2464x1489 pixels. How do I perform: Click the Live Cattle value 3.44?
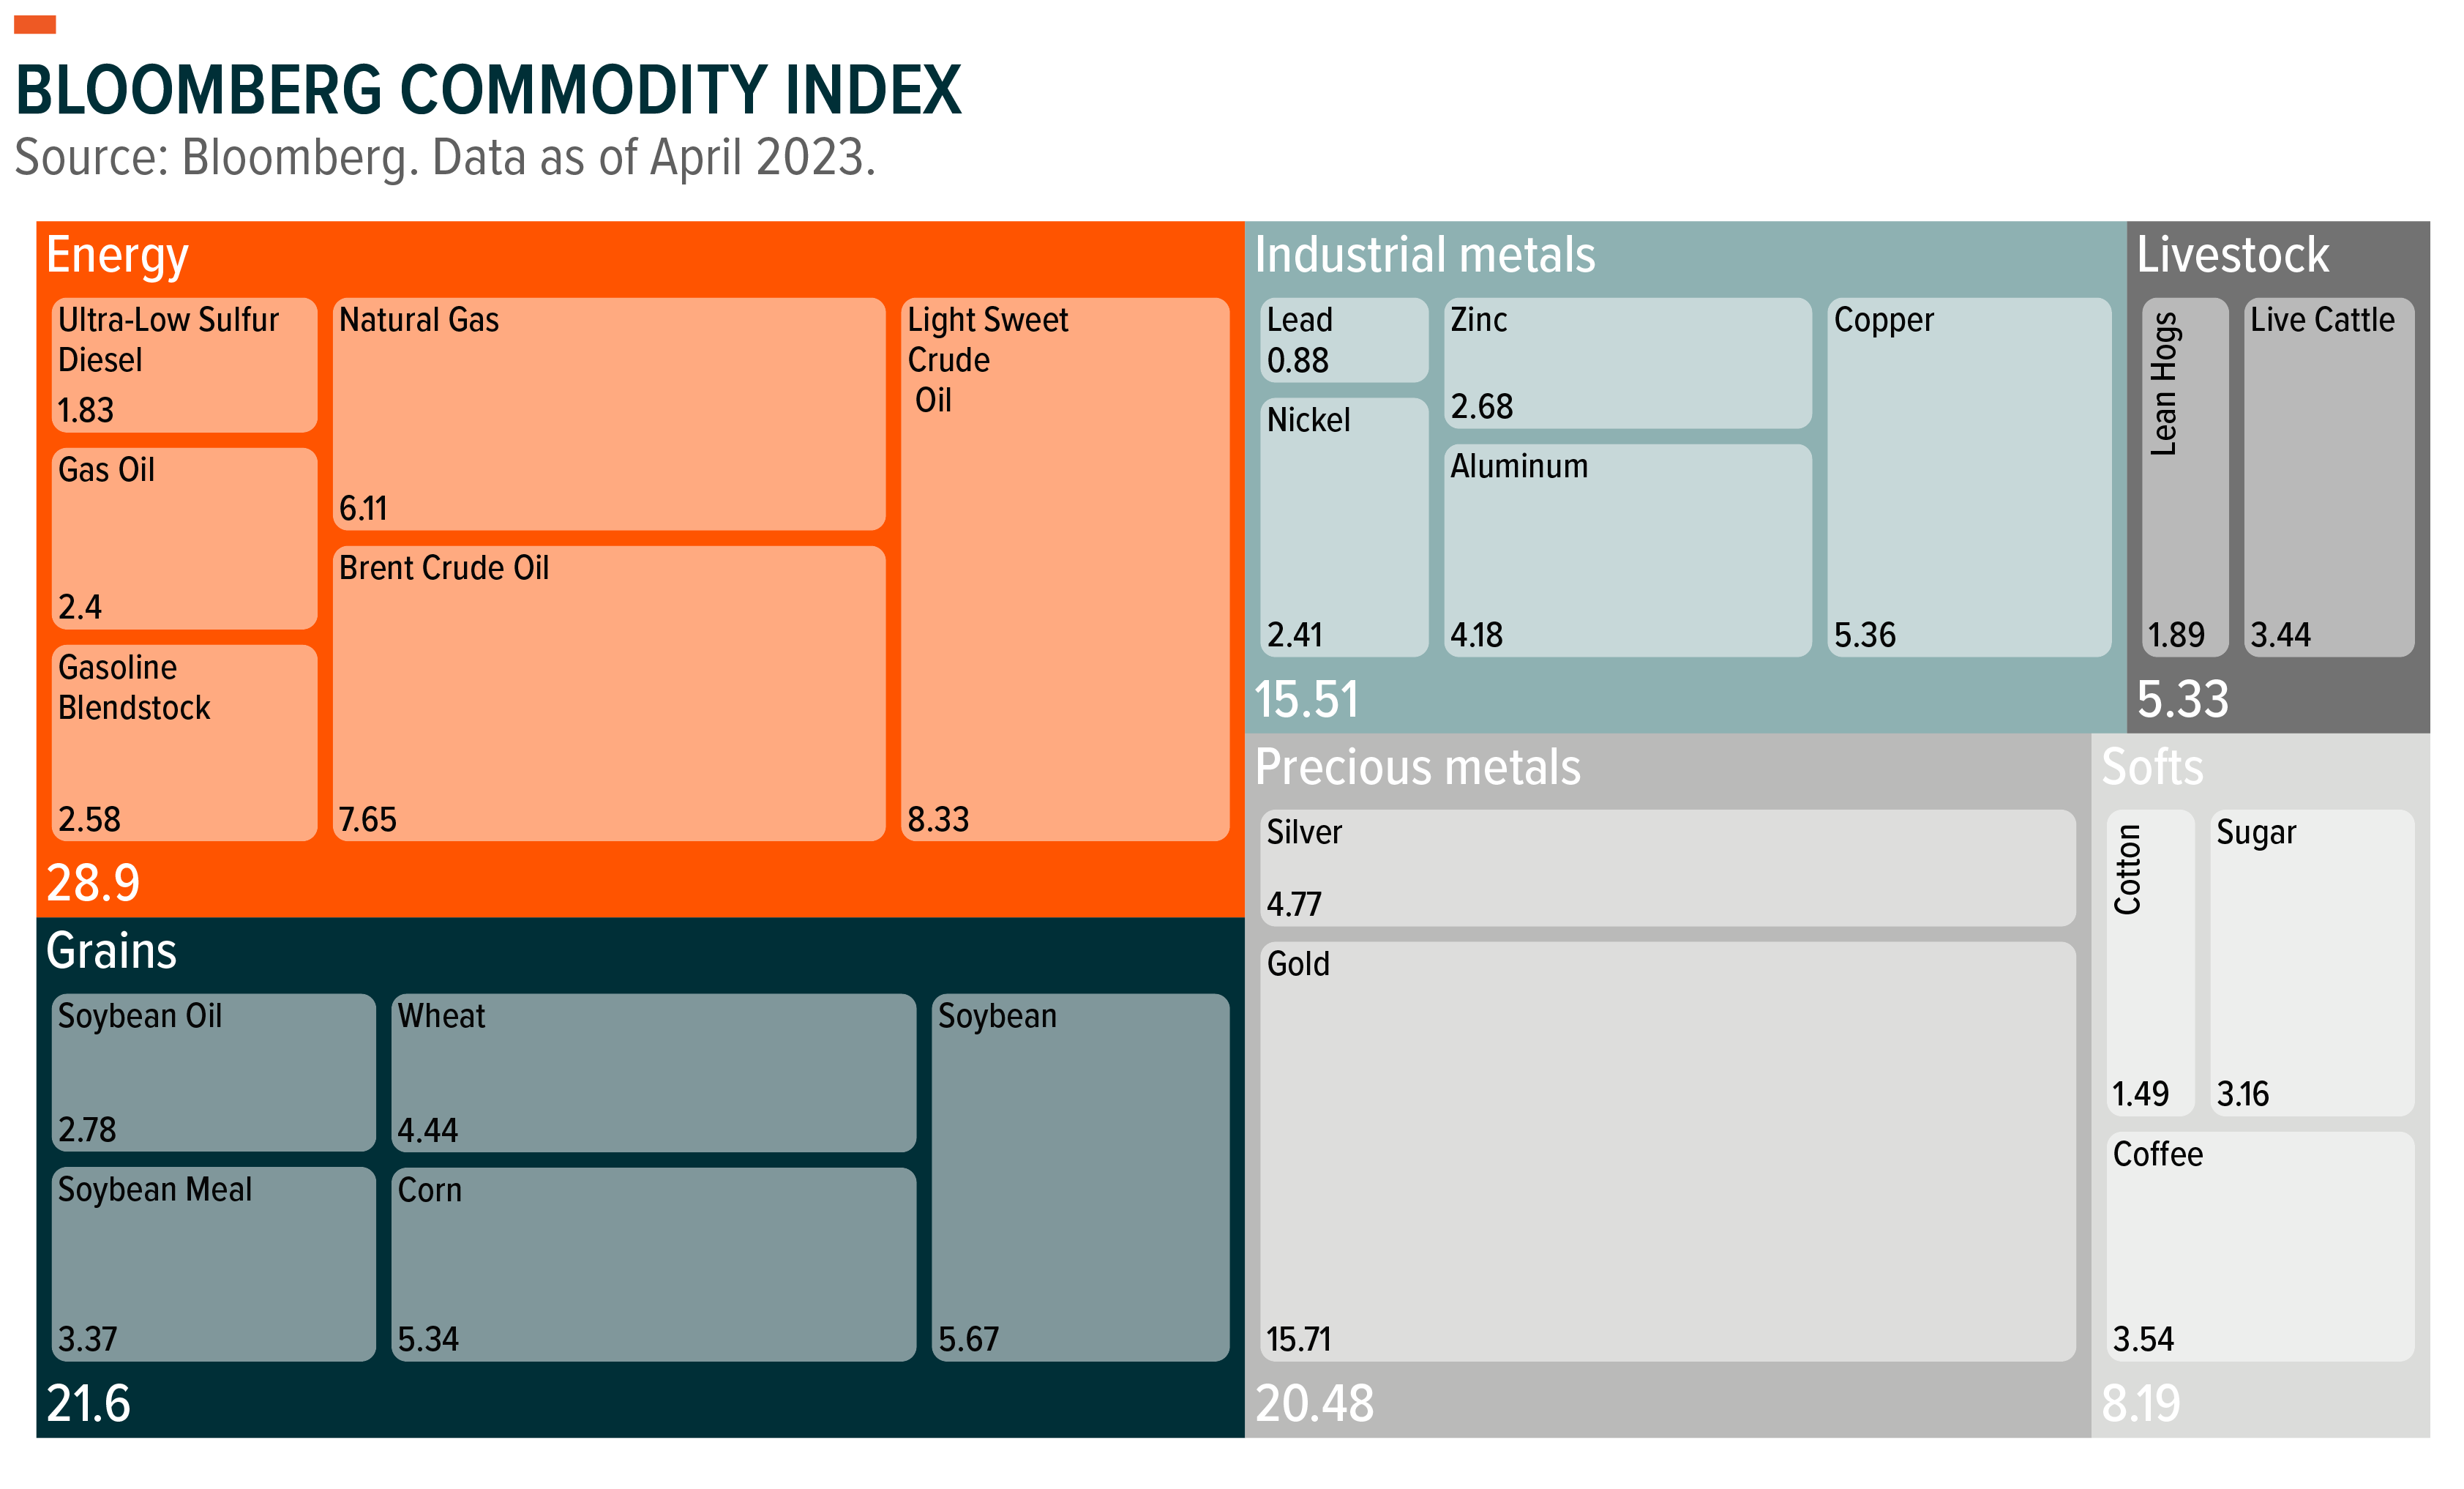2280,635
